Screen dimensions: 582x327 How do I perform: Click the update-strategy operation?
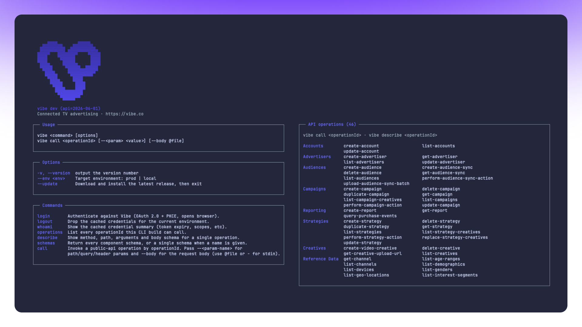[362, 243]
